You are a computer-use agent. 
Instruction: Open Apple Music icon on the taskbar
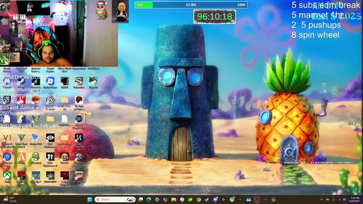[182, 199]
